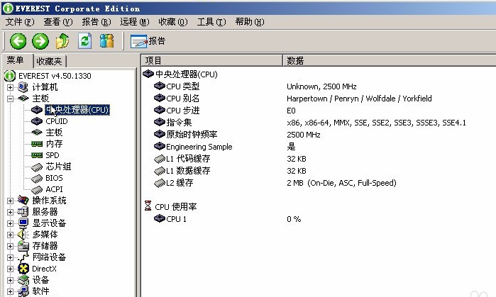Select the 原始时钟频率 row
The image size is (496, 297).
pos(319,134)
